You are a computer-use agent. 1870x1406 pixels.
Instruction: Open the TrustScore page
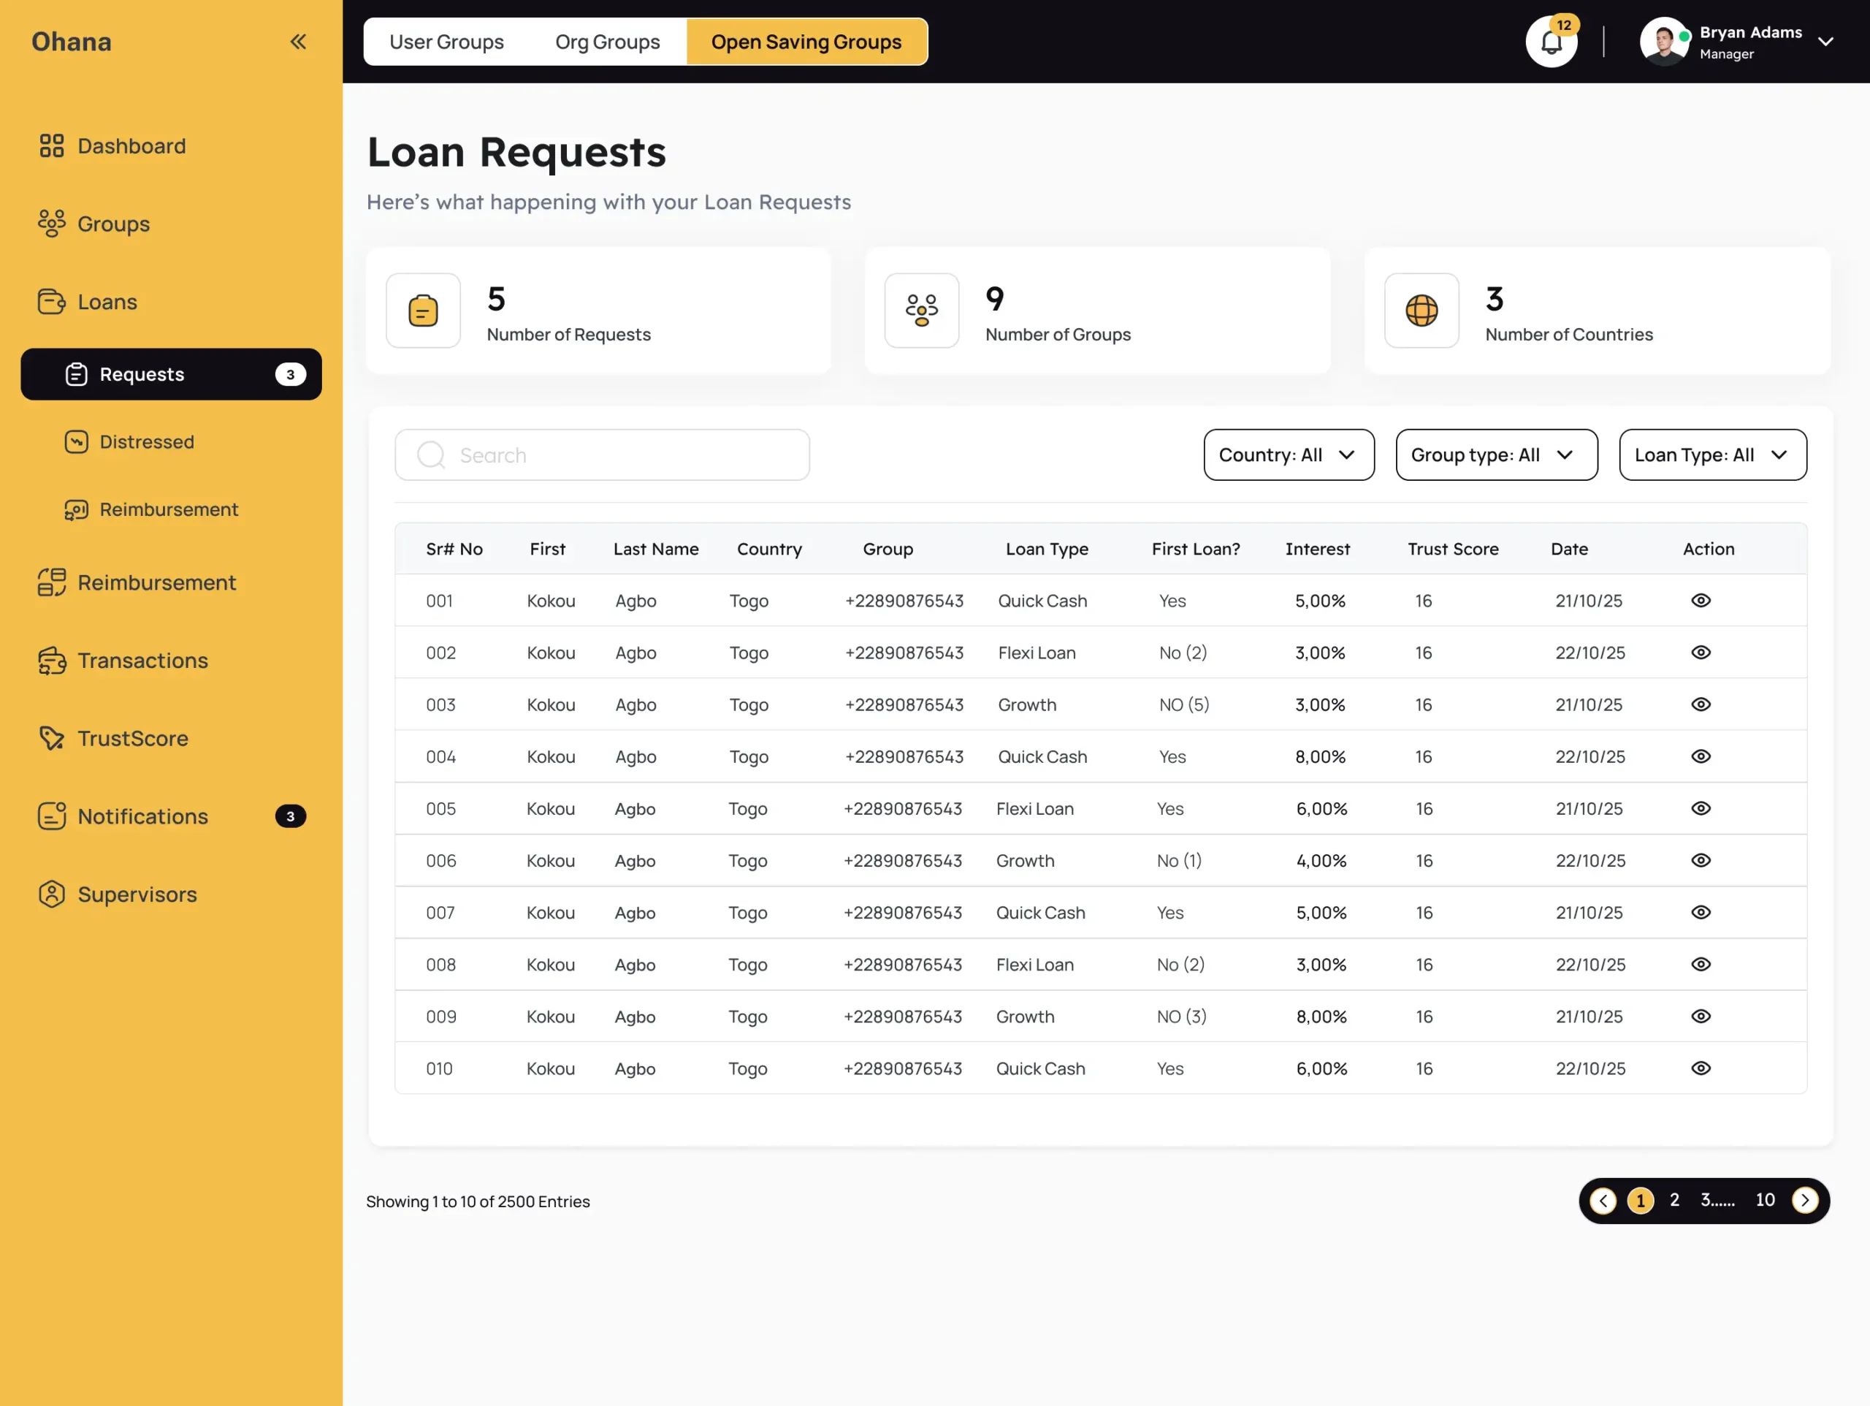click(133, 737)
